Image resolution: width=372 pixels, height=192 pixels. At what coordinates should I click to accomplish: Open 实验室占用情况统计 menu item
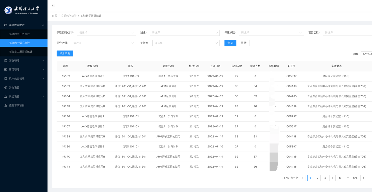24,52
